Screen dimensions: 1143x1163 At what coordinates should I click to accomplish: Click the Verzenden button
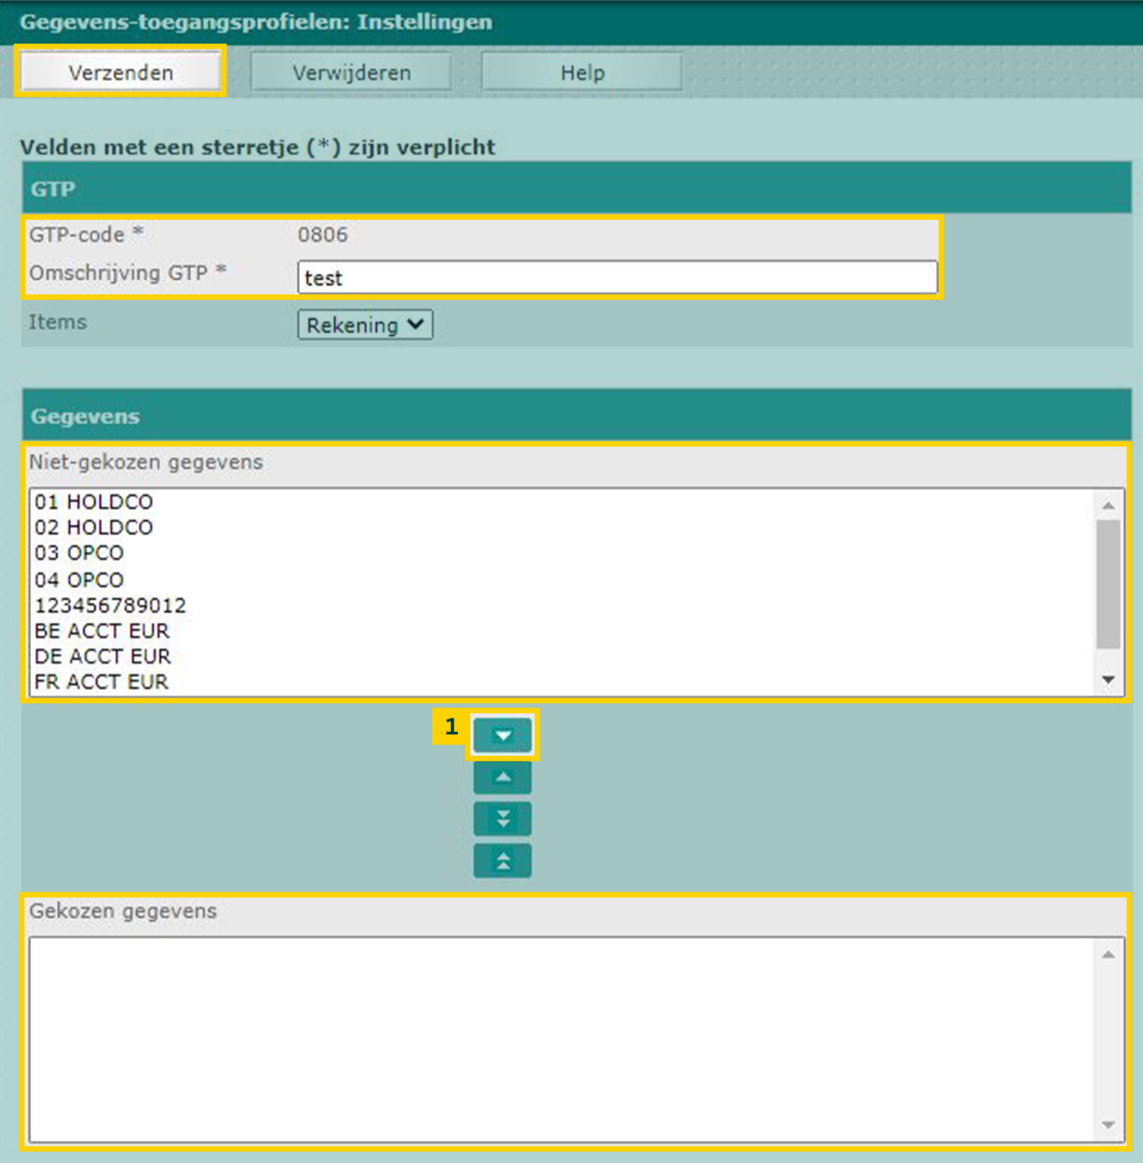pyautogui.click(x=120, y=73)
